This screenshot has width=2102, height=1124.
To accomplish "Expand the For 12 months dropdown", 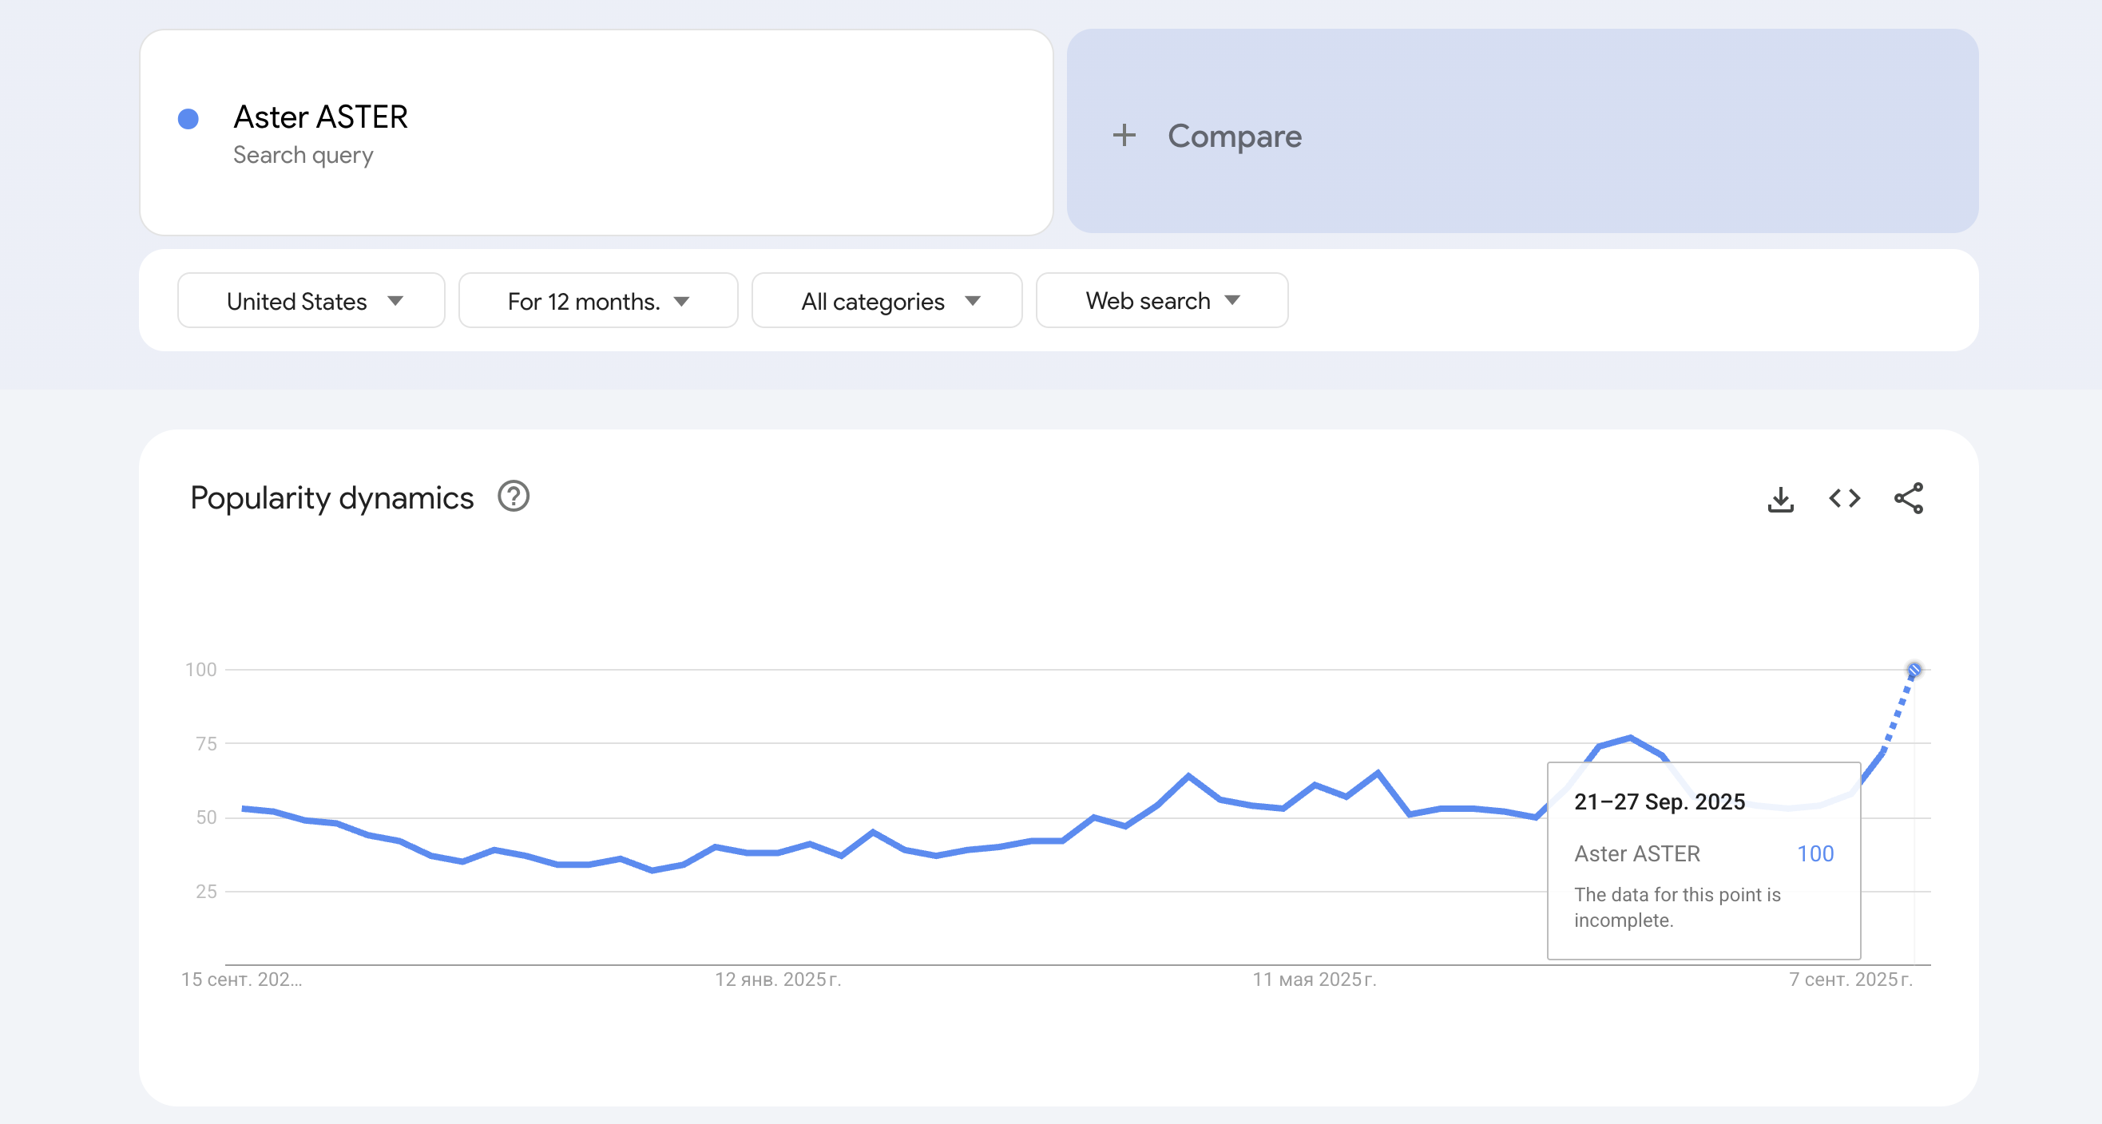I will click(x=597, y=301).
